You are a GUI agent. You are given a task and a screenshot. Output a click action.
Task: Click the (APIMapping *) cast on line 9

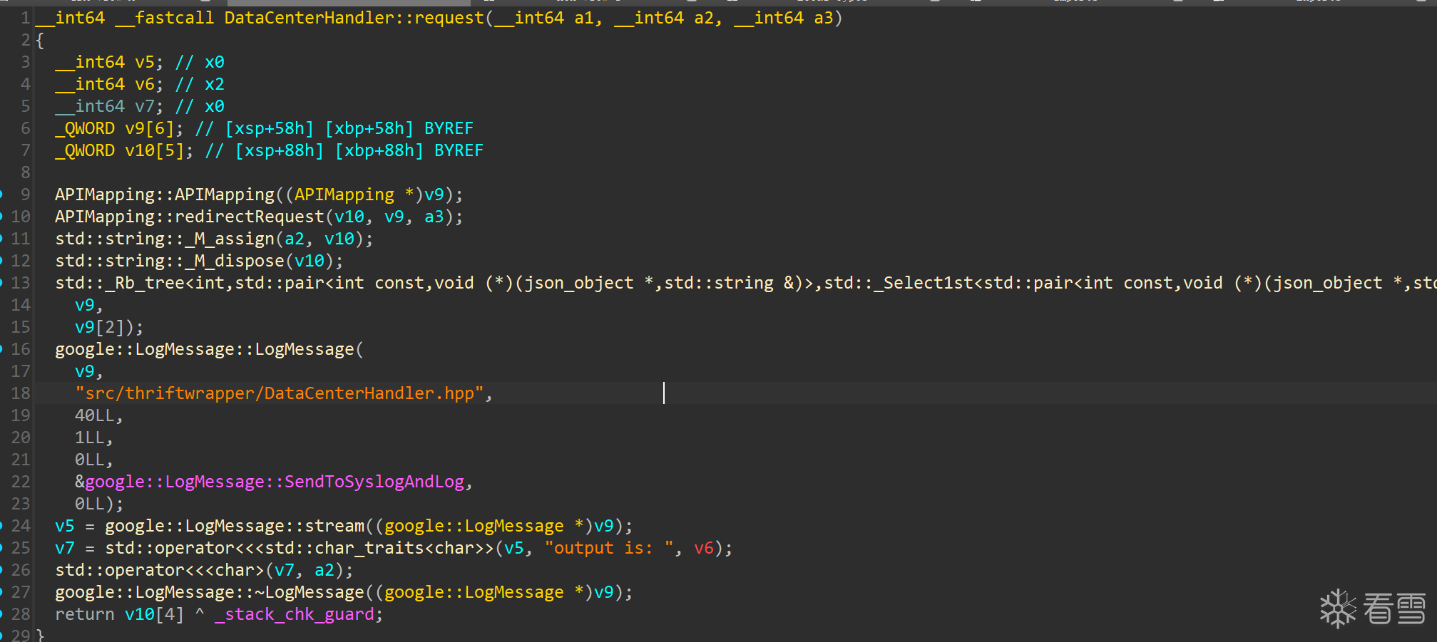tap(354, 195)
